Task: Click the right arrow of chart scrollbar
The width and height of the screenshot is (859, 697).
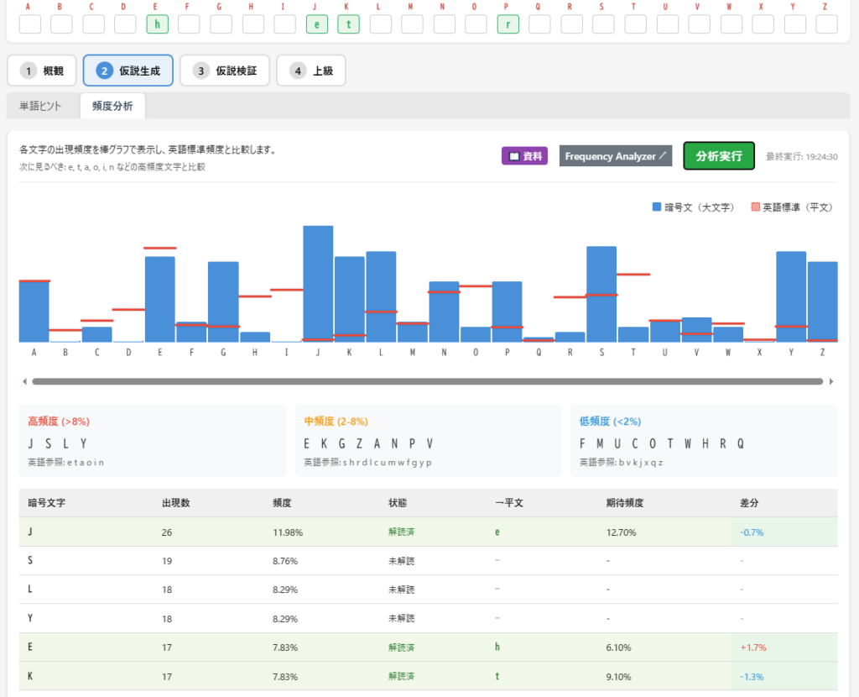Action: pos(831,381)
